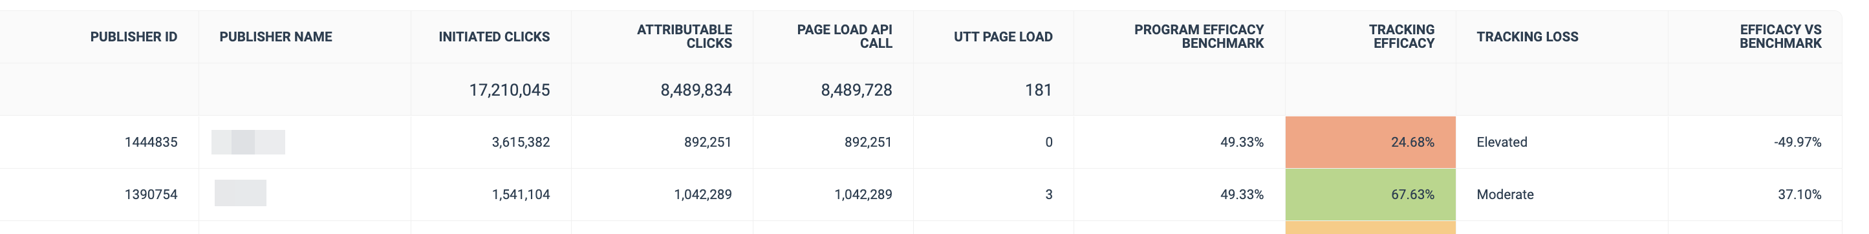Sort by UTT Page Load header
This screenshot has height=234, width=1869.
click(1002, 36)
